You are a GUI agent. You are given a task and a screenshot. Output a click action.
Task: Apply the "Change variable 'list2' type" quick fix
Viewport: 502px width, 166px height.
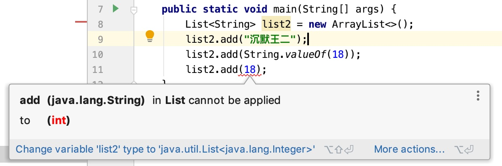[x=165, y=149]
